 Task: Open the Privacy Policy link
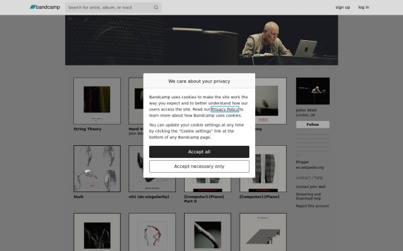(224, 109)
